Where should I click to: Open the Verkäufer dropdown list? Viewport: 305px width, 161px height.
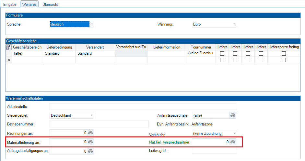tap(234, 133)
